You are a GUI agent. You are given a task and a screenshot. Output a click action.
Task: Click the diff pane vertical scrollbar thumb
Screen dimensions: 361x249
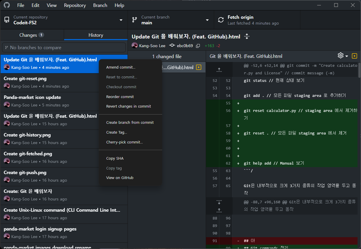click(359, 70)
